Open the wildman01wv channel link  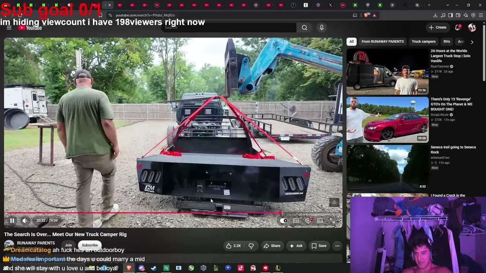tap(440, 157)
